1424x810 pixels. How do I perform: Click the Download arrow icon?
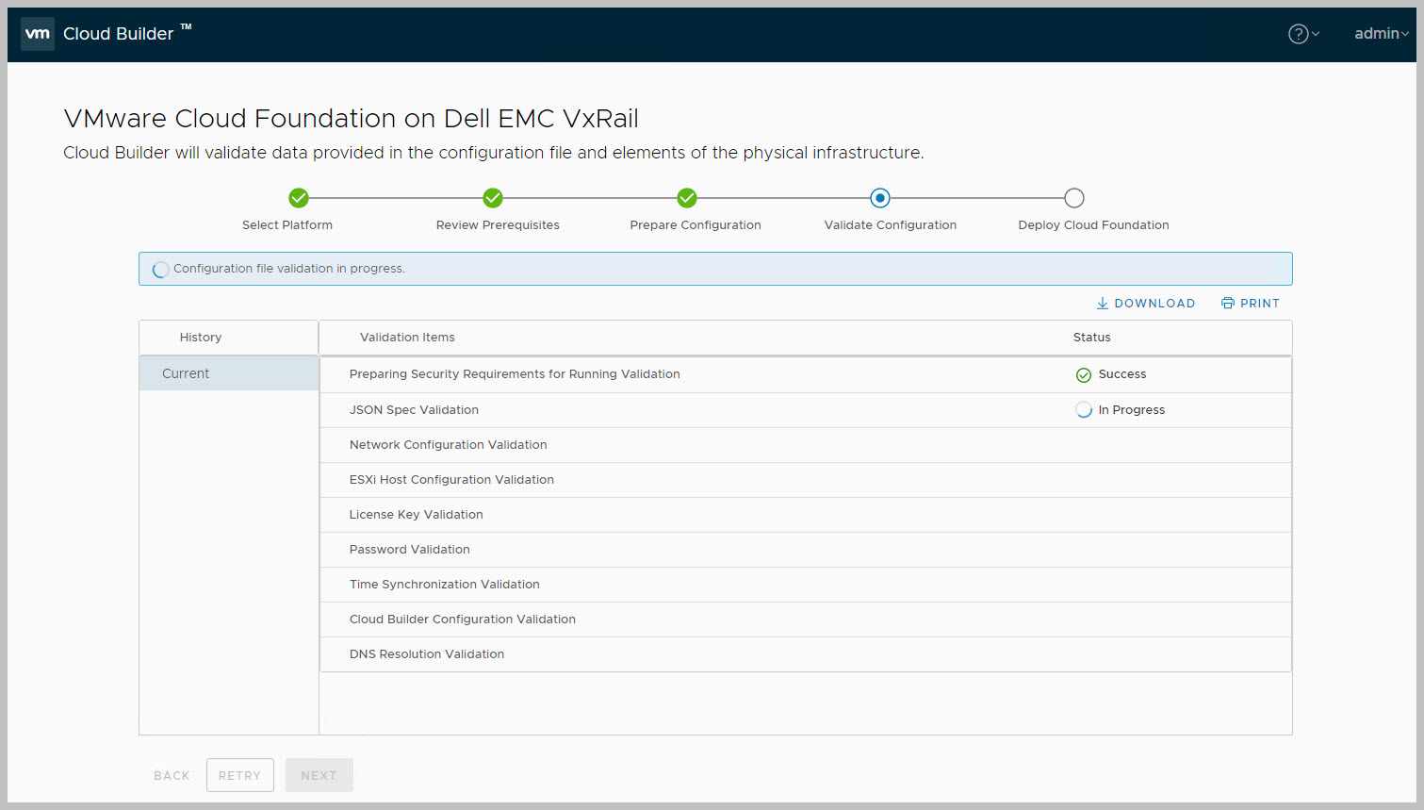[1102, 304]
